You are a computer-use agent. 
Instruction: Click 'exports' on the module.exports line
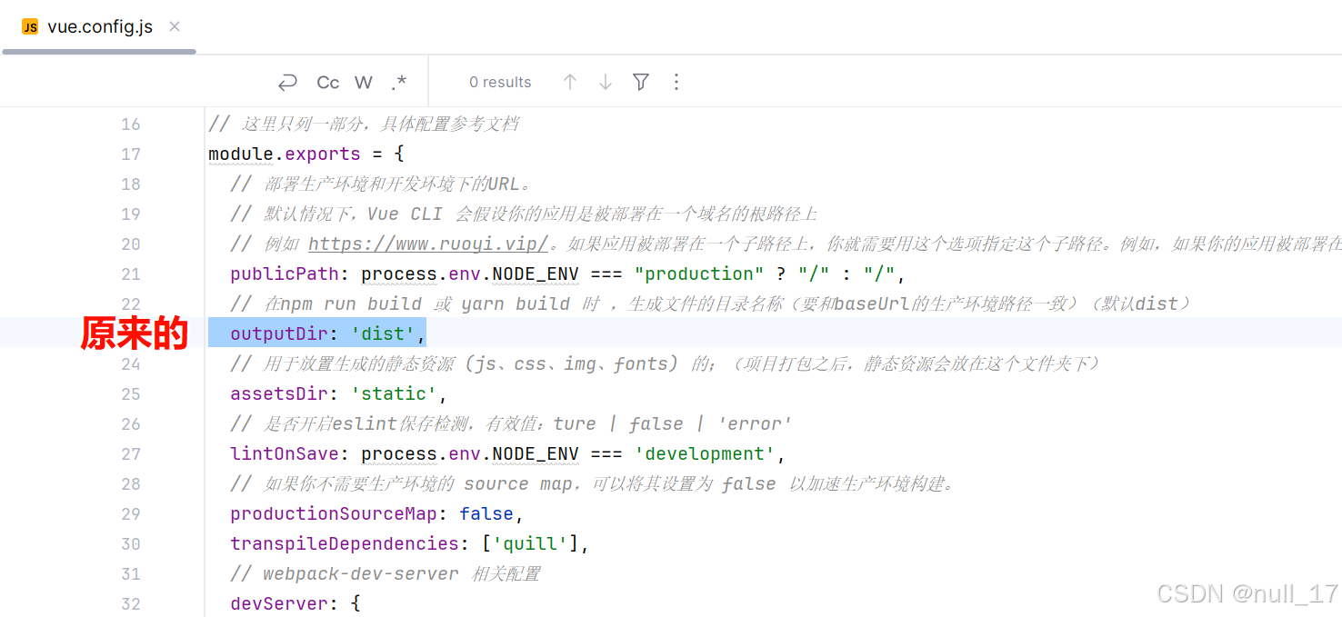[323, 154]
